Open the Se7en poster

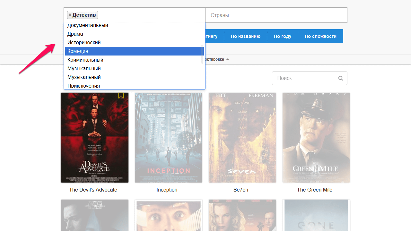[242, 138]
